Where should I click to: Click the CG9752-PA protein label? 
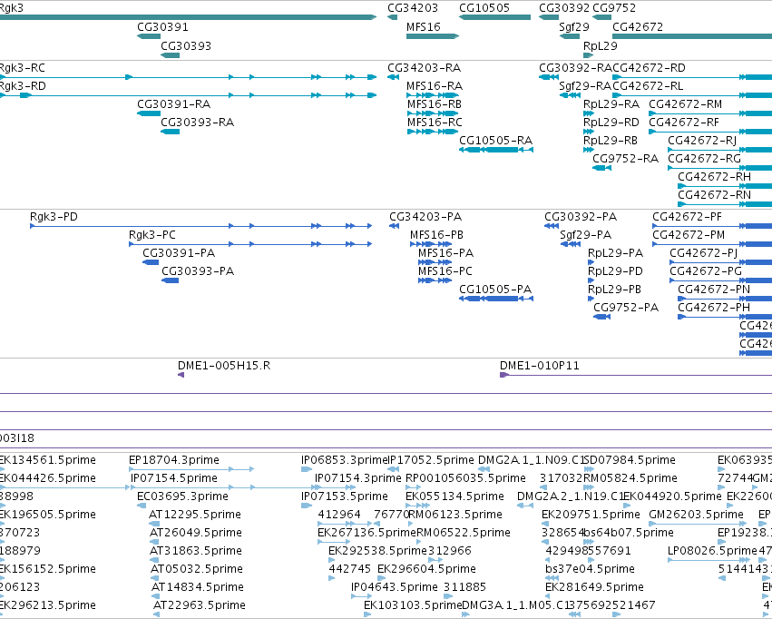click(x=626, y=309)
